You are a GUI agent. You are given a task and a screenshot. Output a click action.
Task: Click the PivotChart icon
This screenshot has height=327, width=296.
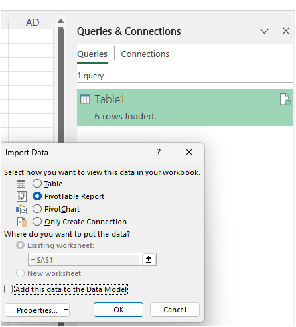21,209
